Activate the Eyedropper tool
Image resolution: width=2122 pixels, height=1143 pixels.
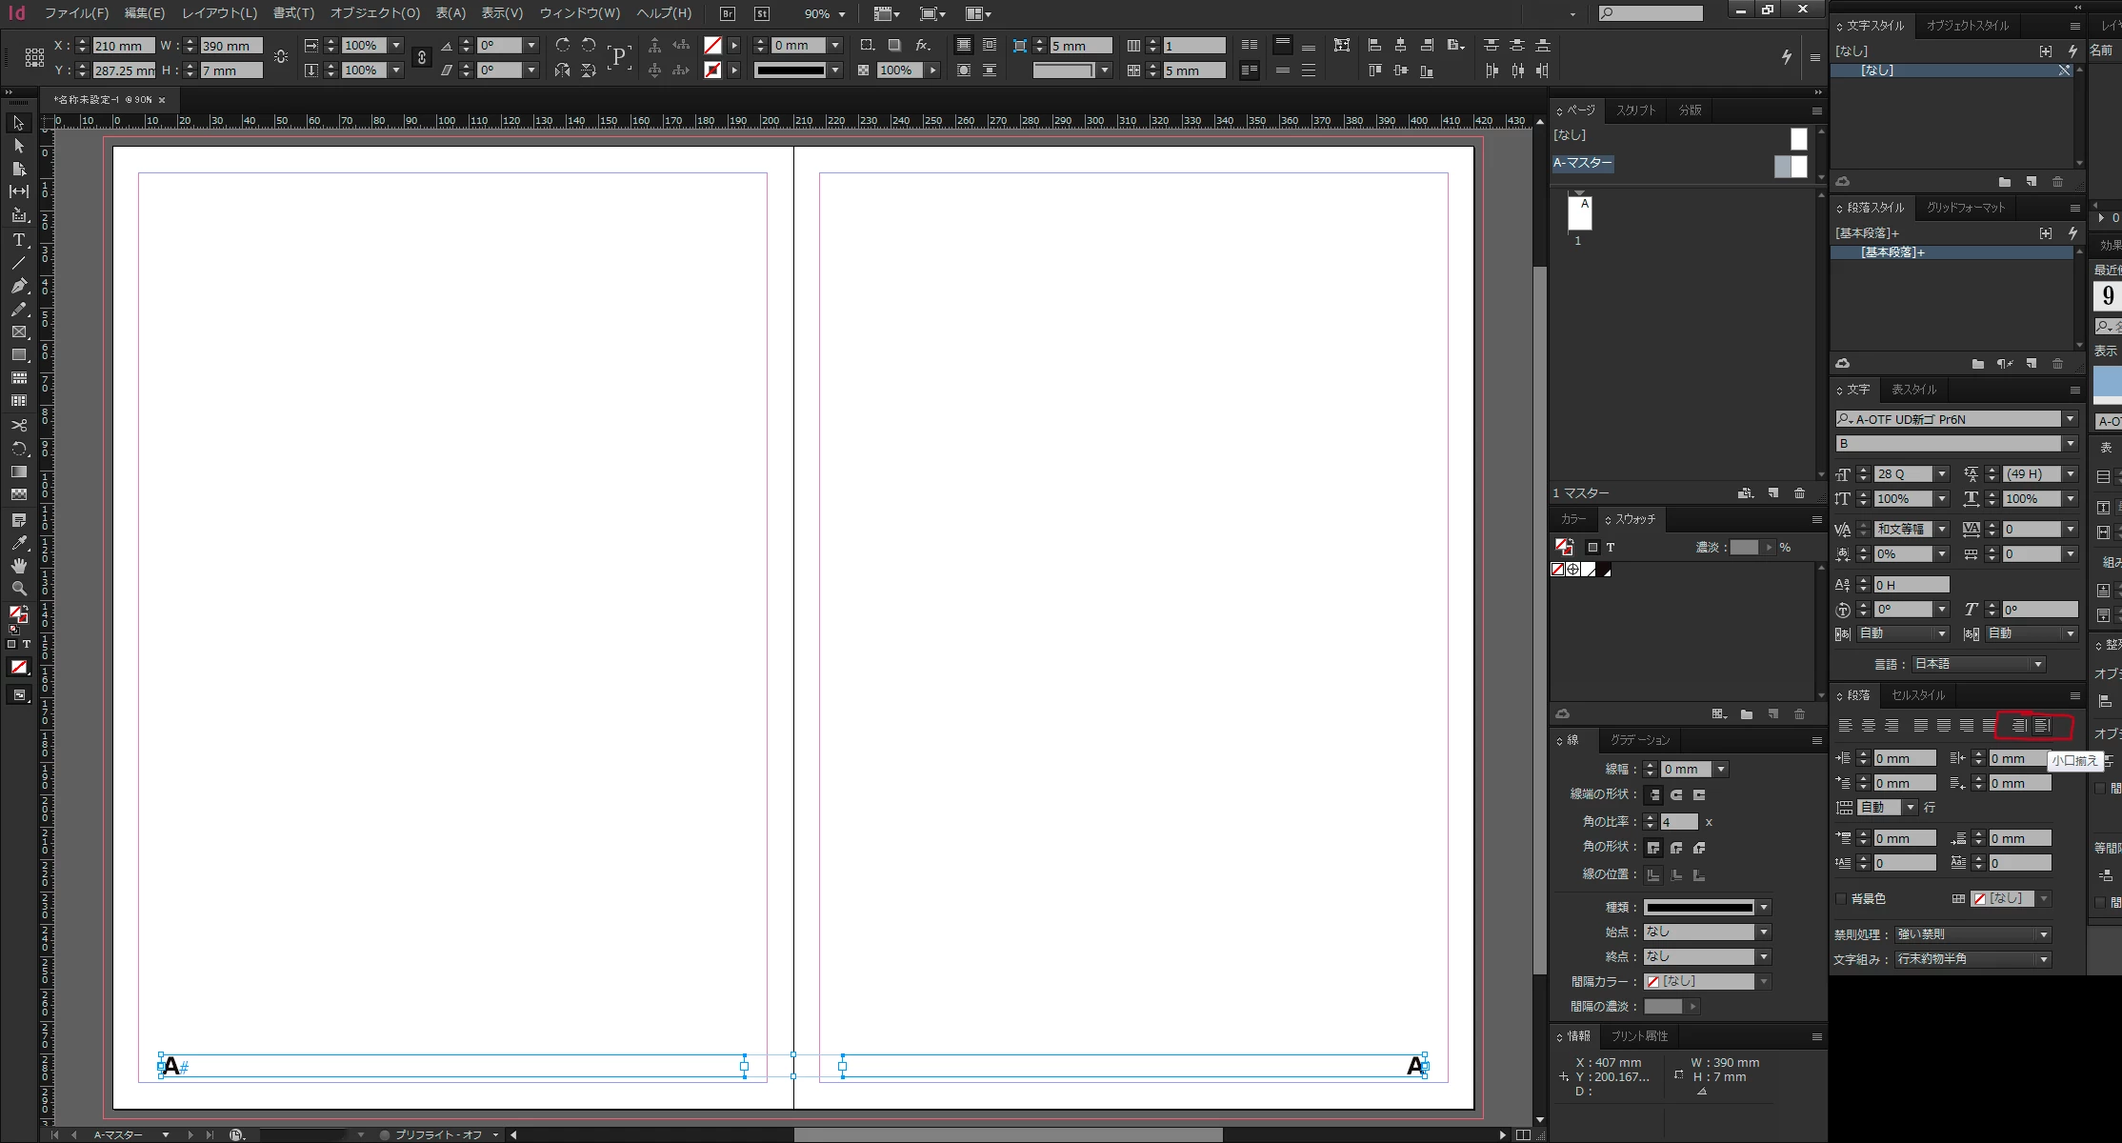pyautogui.click(x=18, y=543)
